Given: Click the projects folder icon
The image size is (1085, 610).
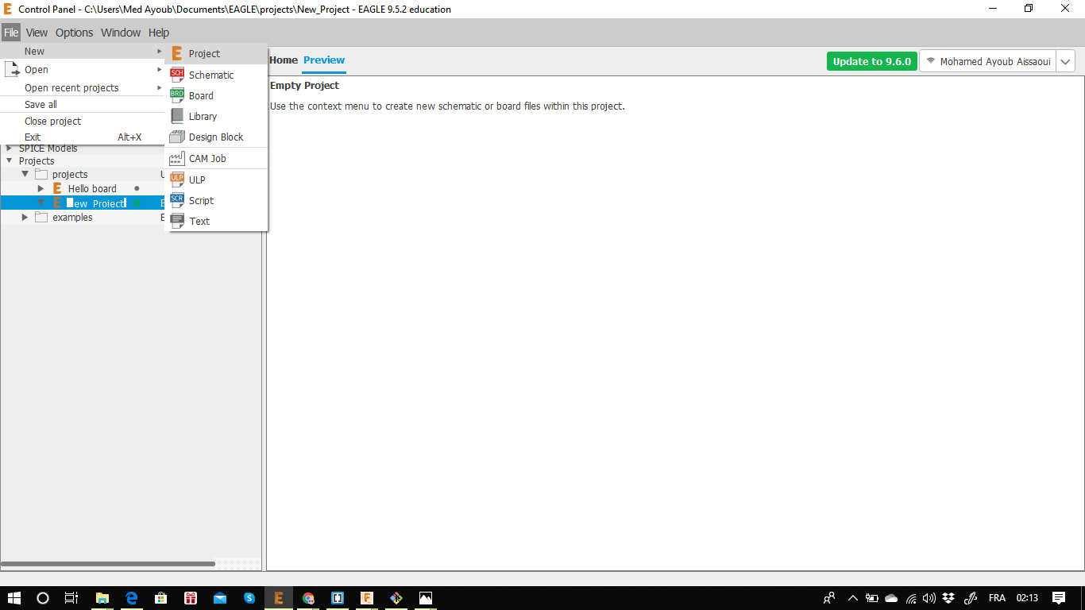Looking at the screenshot, I should click(x=41, y=174).
